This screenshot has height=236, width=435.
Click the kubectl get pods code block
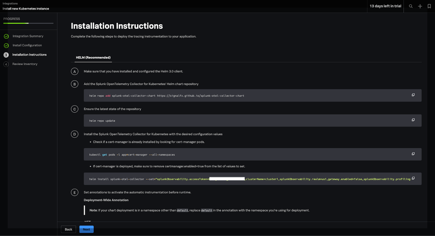pos(253,154)
